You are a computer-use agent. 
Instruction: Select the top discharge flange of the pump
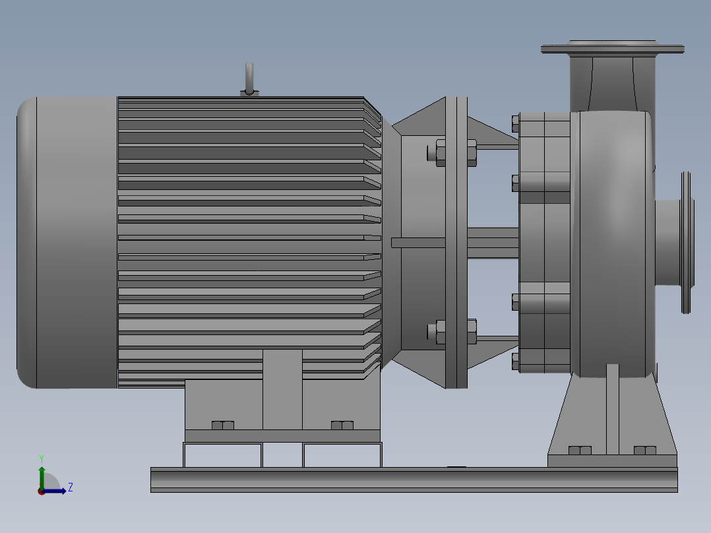click(x=613, y=47)
